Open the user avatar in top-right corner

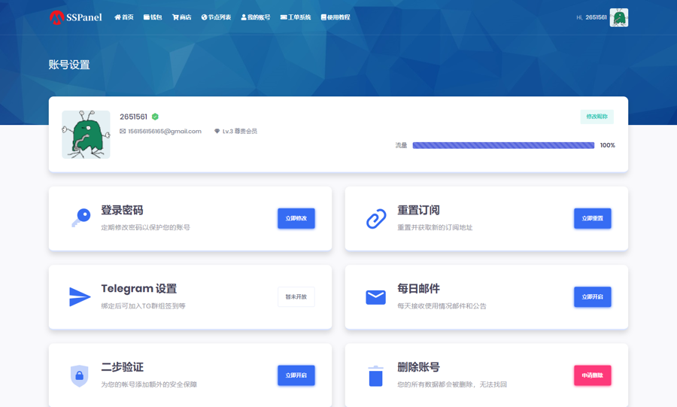(618, 17)
